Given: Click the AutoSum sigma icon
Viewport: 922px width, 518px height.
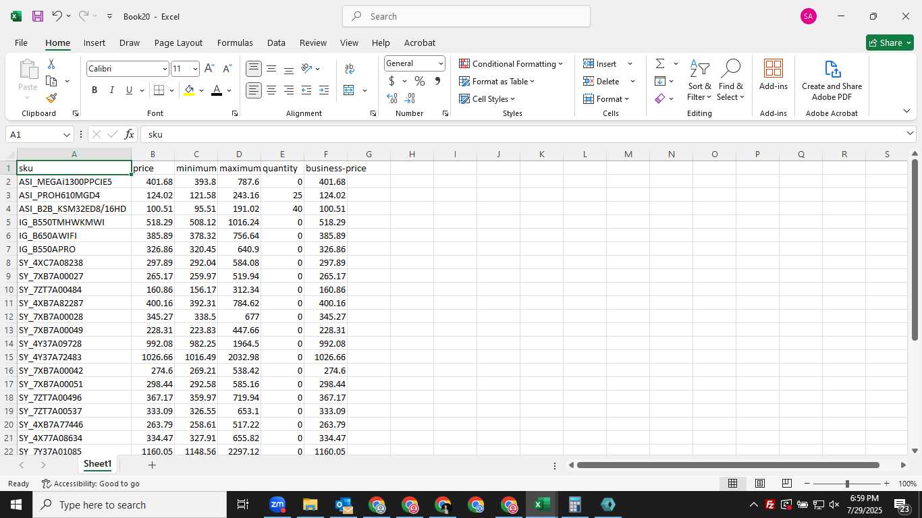Looking at the screenshot, I should (660, 63).
